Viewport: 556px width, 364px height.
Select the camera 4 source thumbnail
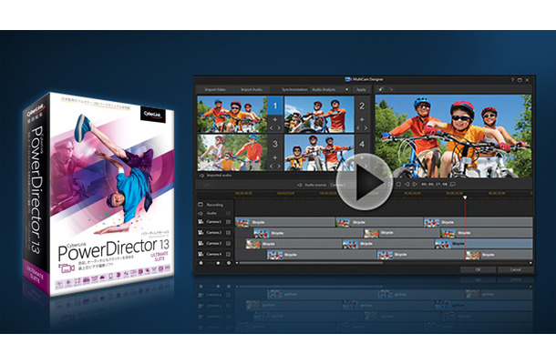[x=319, y=153]
